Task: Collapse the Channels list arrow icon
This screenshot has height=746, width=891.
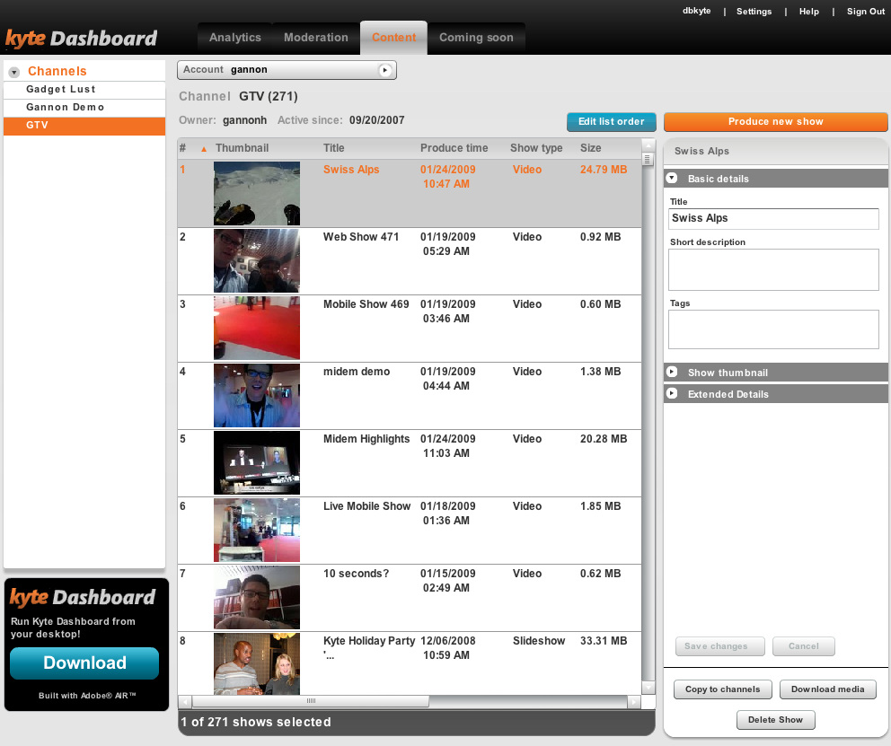Action: pyautogui.click(x=14, y=72)
